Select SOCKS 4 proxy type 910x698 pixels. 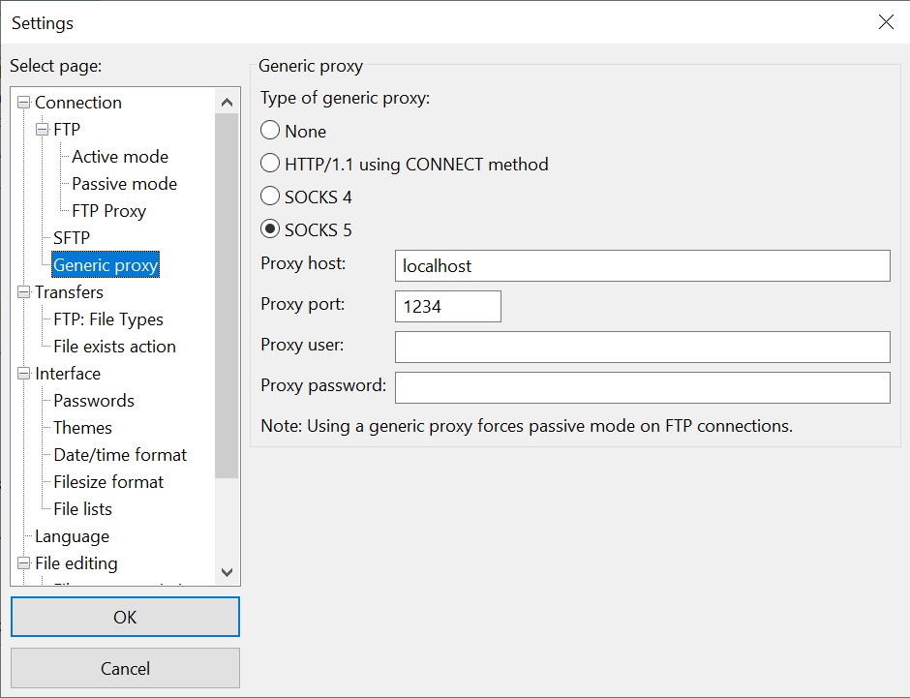pos(269,196)
